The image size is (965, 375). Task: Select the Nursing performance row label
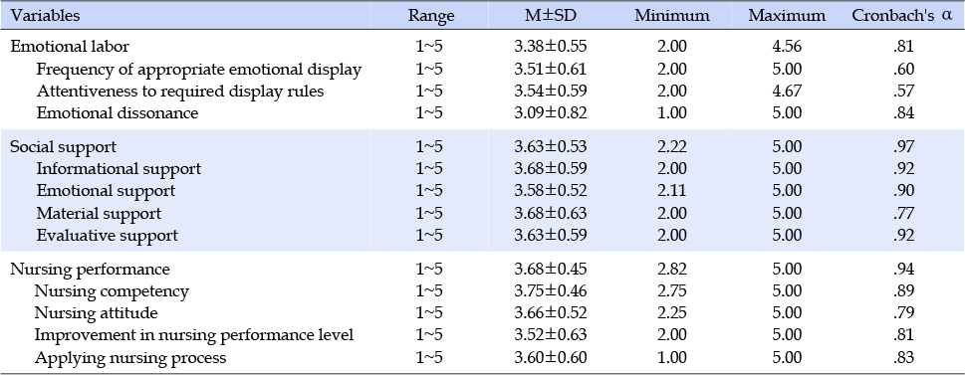click(x=91, y=270)
